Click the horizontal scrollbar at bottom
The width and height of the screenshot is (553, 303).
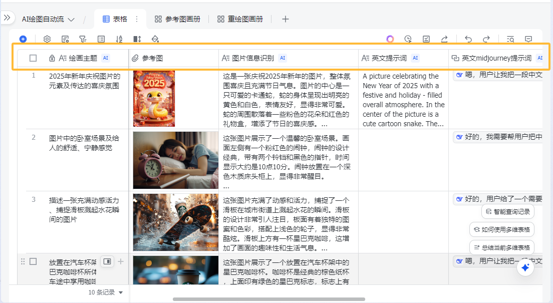click(269, 299)
